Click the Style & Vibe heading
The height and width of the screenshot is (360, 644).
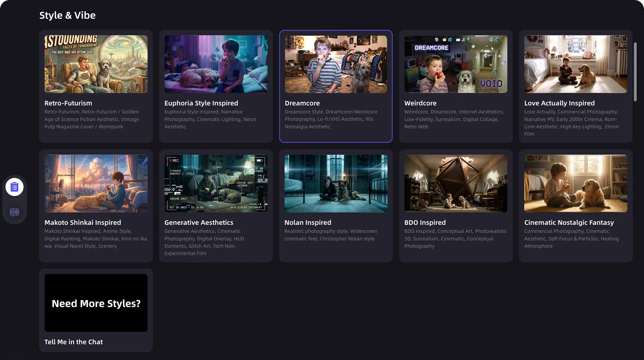click(67, 15)
